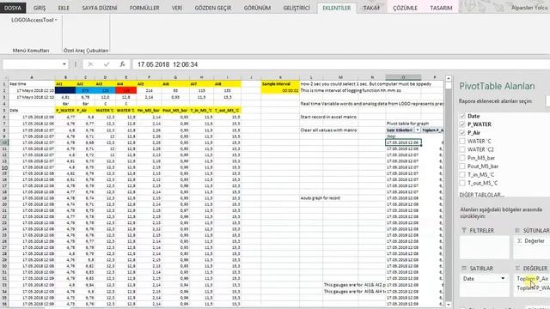Viewport: 550px width, 309px height.
Task: Select the P_Air column heading cell
Action: coord(85,111)
